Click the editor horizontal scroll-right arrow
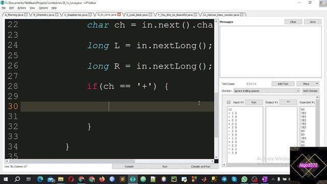Viewport: 327px width, 184px height. click(x=212, y=161)
